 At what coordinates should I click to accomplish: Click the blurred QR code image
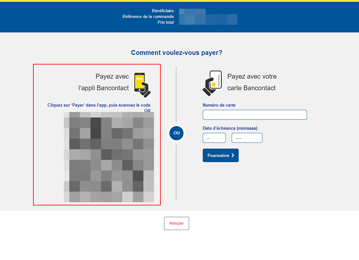[109, 157]
